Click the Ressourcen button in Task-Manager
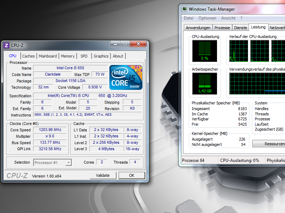The height and width of the screenshot is (213, 285). (x=269, y=144)
